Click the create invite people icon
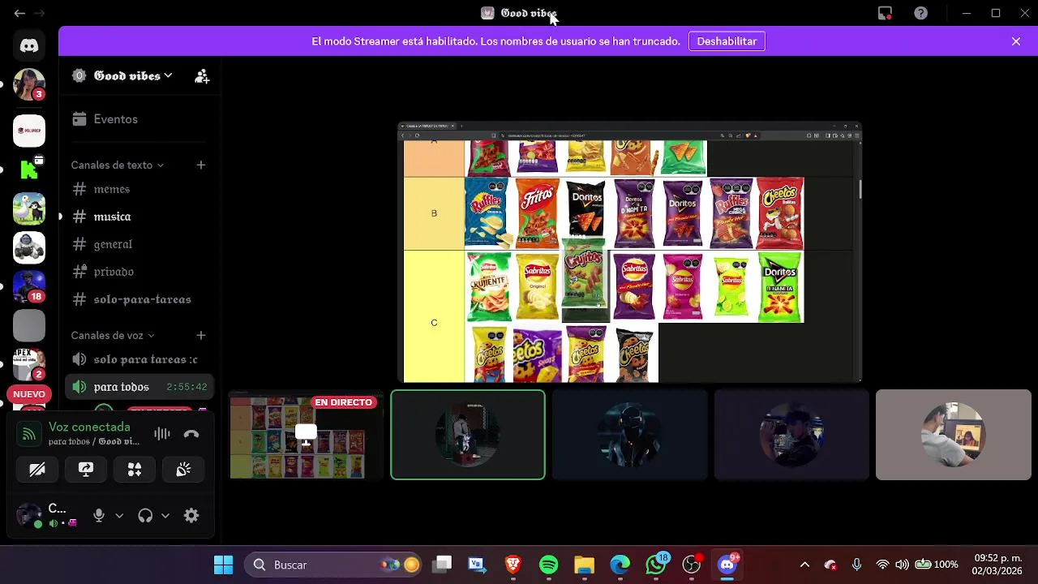This screenshot has height=584, width=1038. (202, 76)
